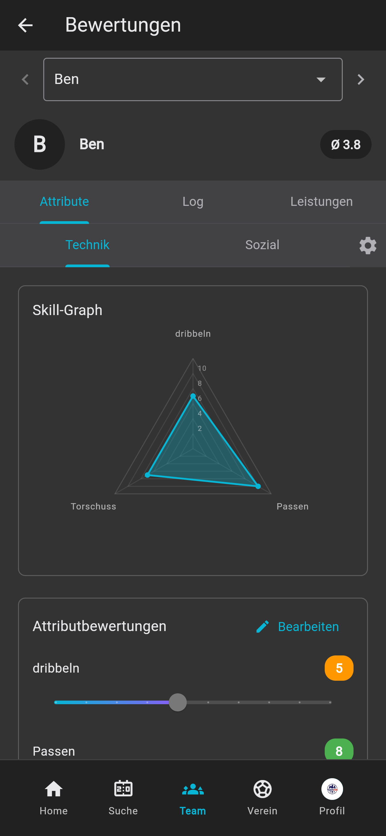Select the Sozial sub-tab
The height and width of the screenshot is (836, 386).
(262, 245)
